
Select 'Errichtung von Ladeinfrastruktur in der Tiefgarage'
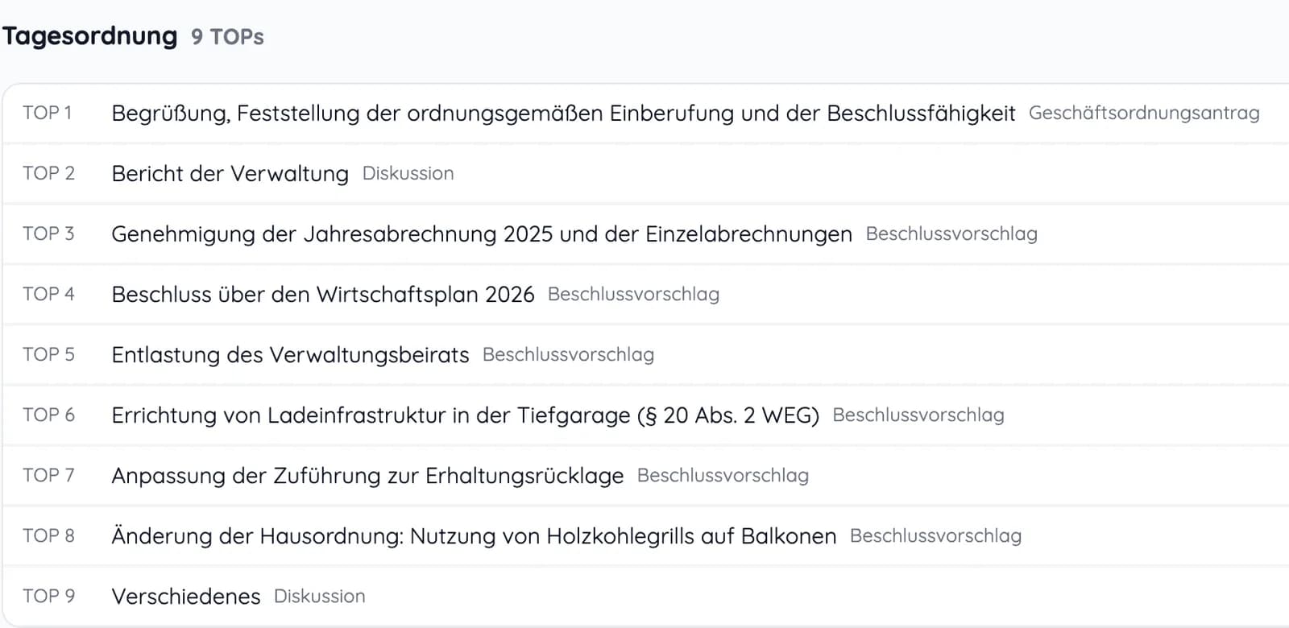466,415
